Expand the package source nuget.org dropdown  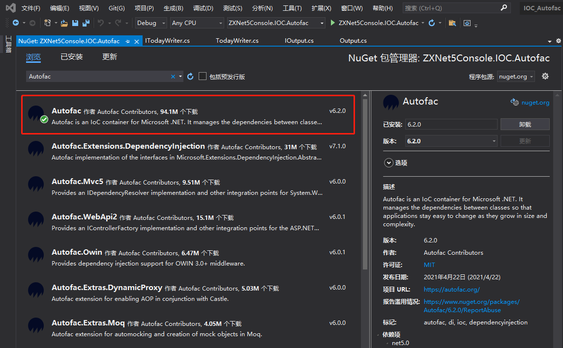tap(516, 77)
